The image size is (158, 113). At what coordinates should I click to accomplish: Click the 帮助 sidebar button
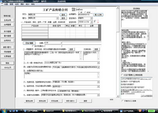coord(7,63)
